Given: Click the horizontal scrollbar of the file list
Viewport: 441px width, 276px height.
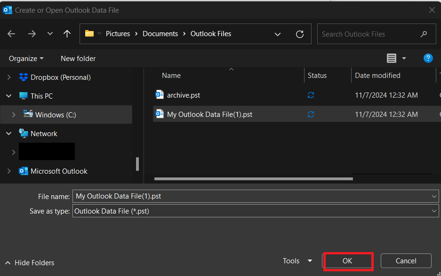Looking at the screenshot, I should [253, 179].
